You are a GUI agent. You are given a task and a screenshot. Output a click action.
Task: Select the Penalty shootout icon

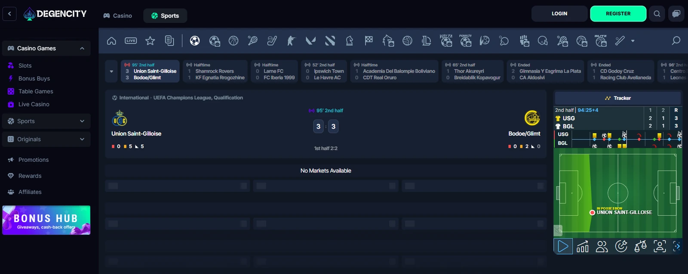click(x=465, y=40)
